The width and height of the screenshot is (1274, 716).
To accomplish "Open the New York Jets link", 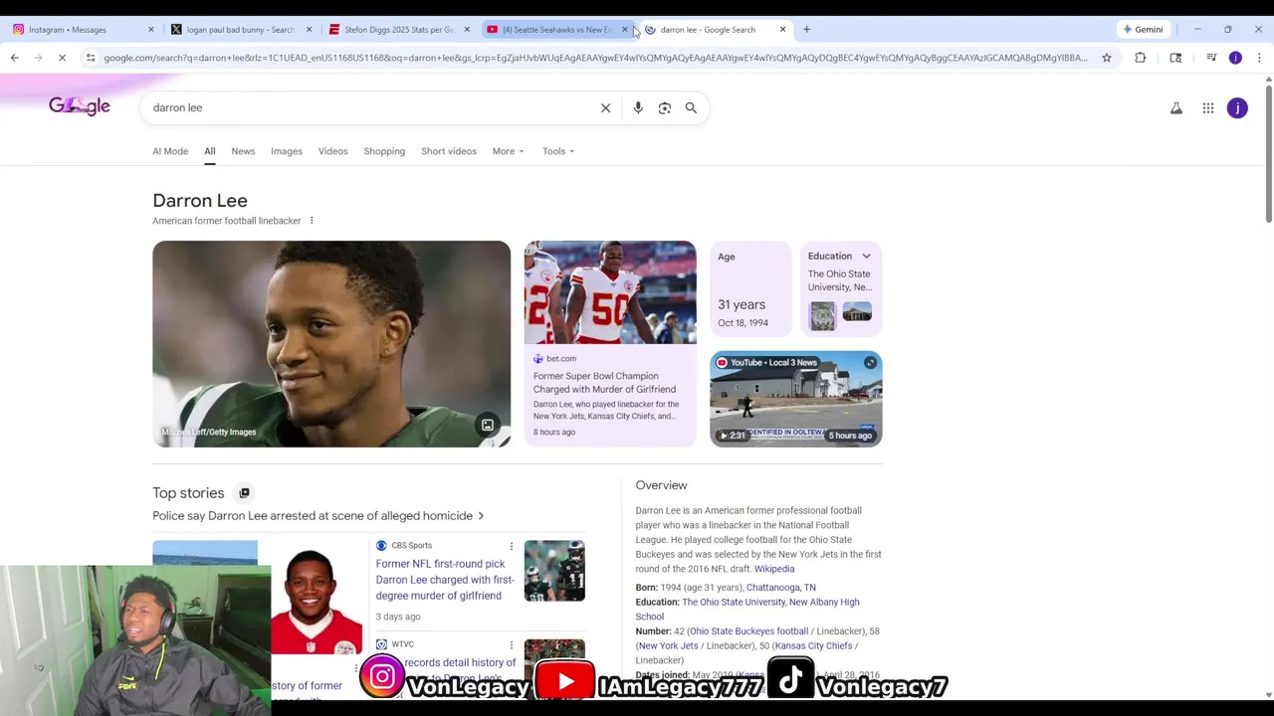I will pyautogui.click(x=669, y=646).
